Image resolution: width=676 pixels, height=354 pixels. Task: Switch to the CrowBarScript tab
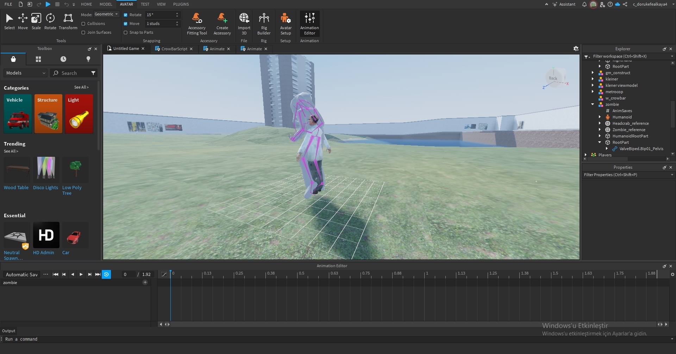[174, 49]
